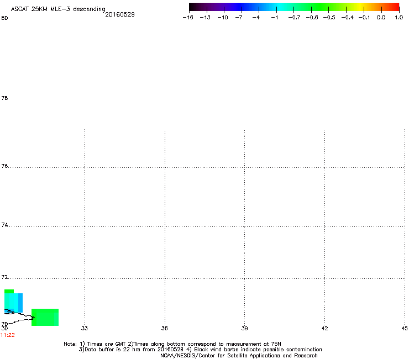Click the "42" longitude axis label

(x=324, y=329)
